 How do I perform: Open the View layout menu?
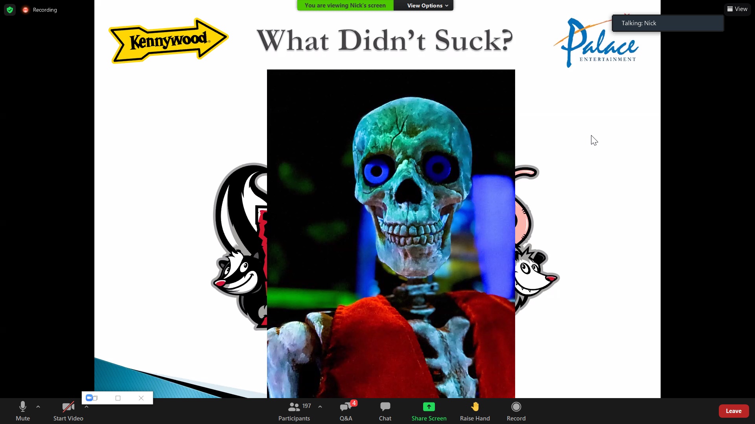click(737, 9)
